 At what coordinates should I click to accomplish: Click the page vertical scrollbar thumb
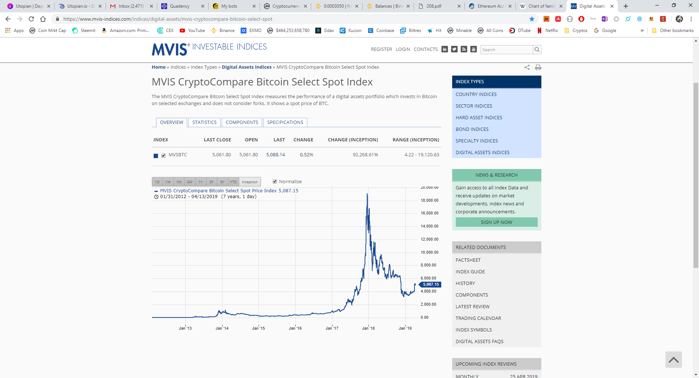tap(696, 175)
